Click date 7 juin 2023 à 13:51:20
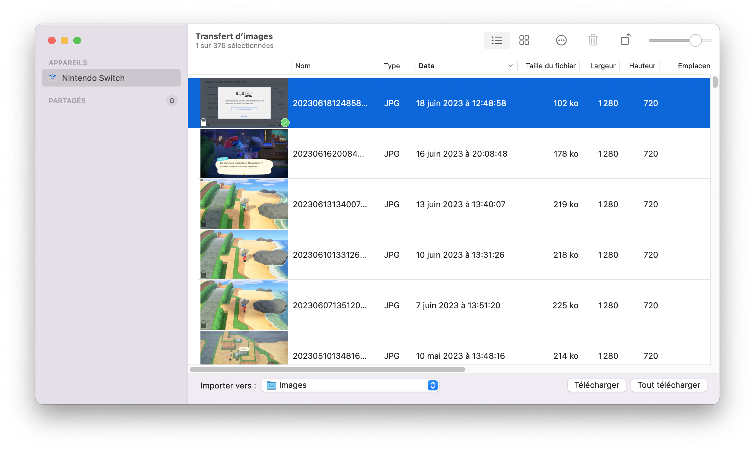The width and height of the screenshot is (755, 451). pyautogui.click(x=458, y=305)
